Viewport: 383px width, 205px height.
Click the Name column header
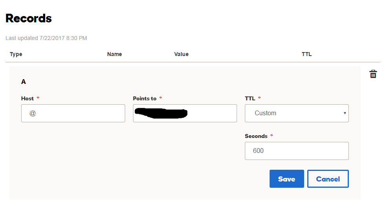coord(115,54)
